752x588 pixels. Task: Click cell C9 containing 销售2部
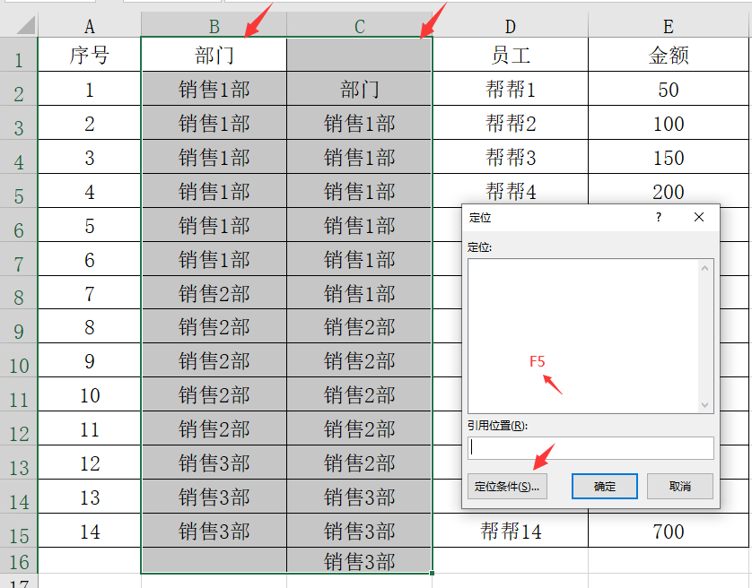(x=359, y=326)
